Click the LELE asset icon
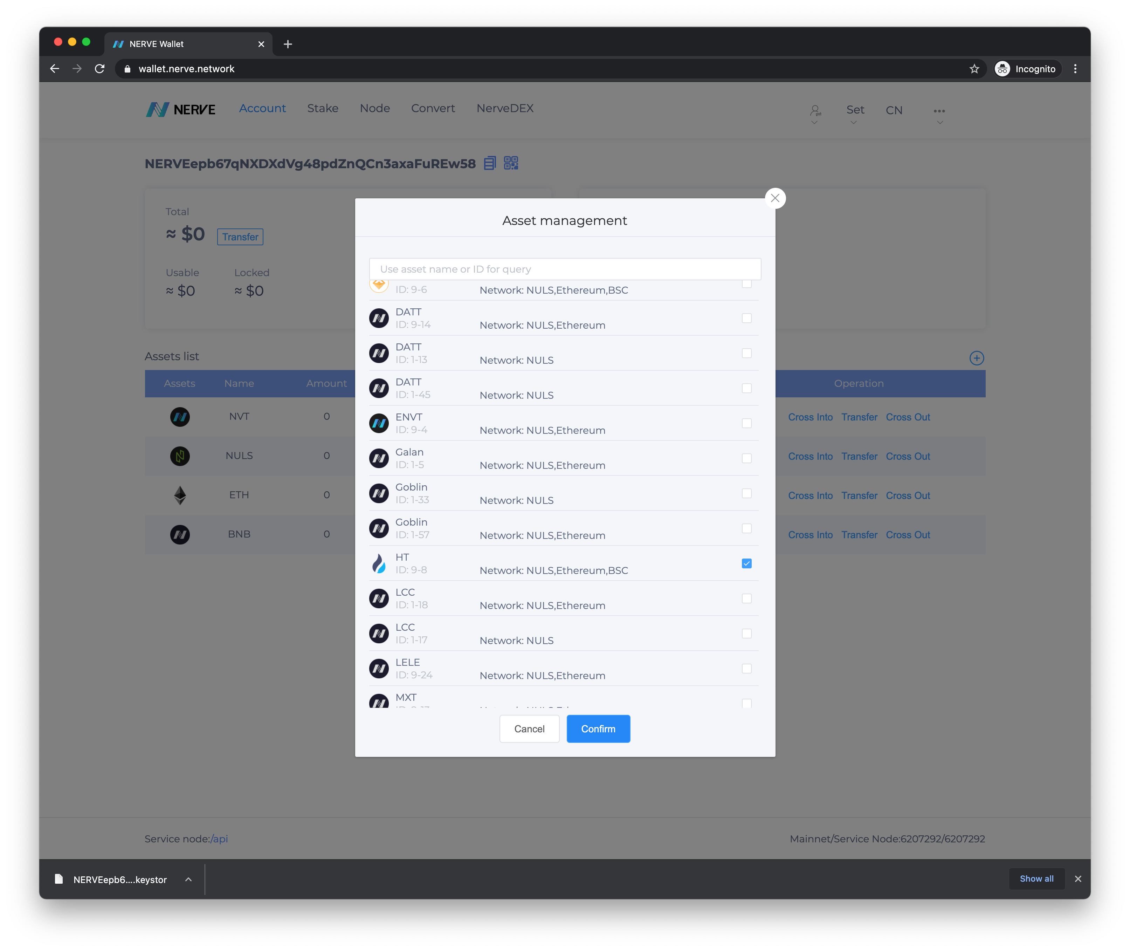The width and height of the screenshot is (1130, 951). coord(379,669)
